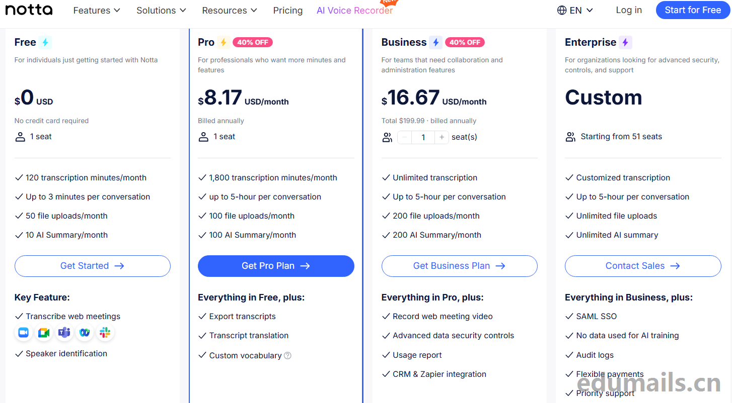Click the Zoom meeting icon

tap(24, 333)
